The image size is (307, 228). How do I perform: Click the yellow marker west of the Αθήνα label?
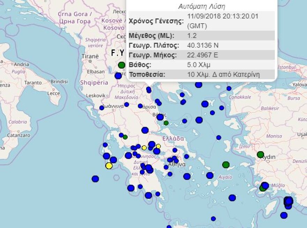[x=144, y=148]
